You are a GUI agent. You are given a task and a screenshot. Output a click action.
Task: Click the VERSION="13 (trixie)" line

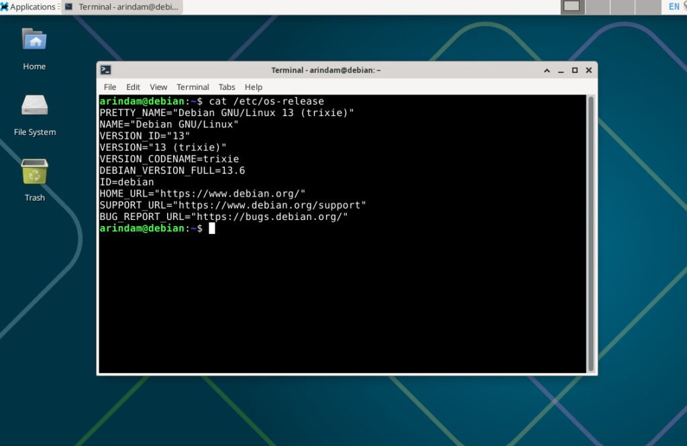163,147
